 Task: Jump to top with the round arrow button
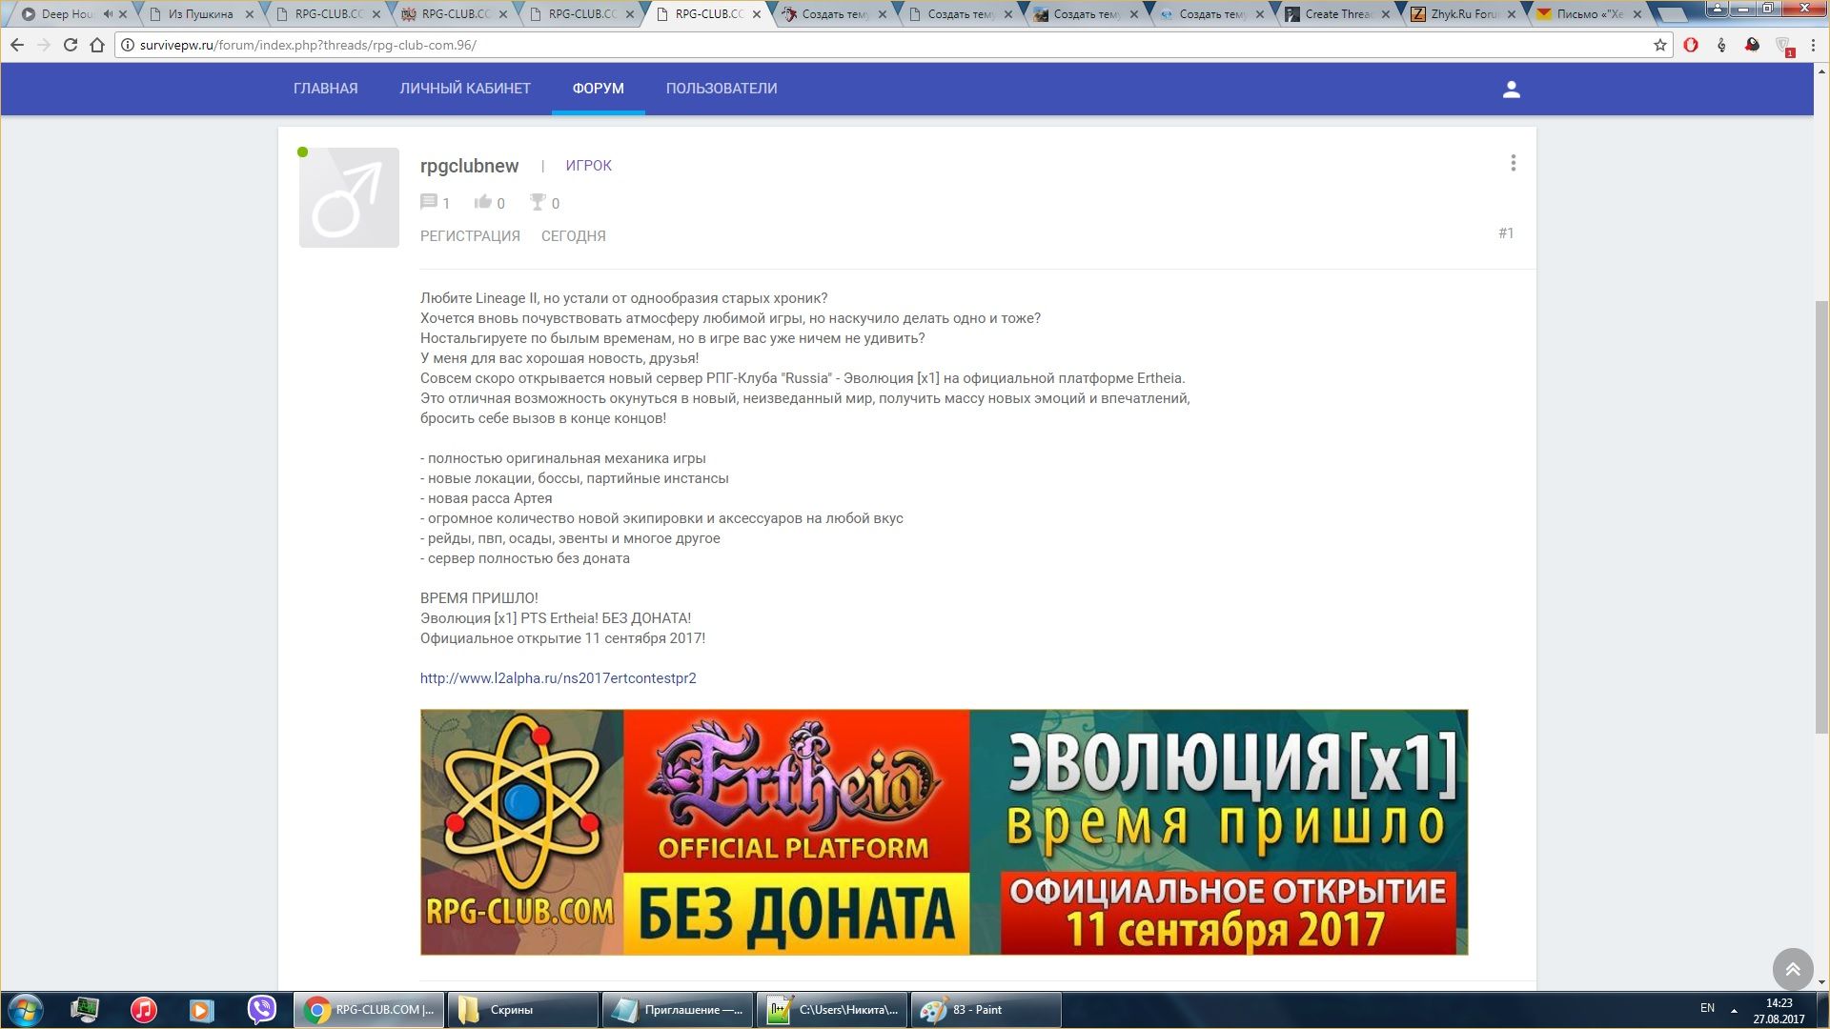coord(1792,969)
